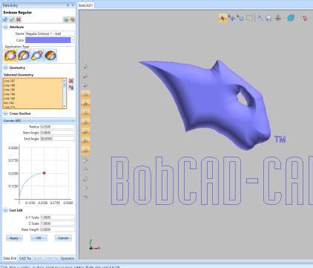This screenshot has height=268, width=313.
Task: Click the green checkmark icon in Data Entry
Action: pyautogui.click(x=12, y=19)
